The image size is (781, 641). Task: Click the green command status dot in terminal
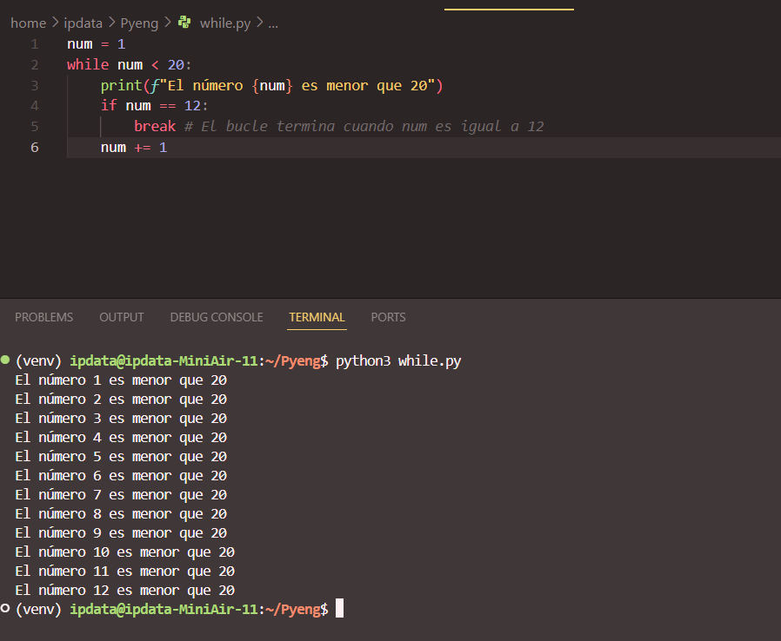point(5,360)
